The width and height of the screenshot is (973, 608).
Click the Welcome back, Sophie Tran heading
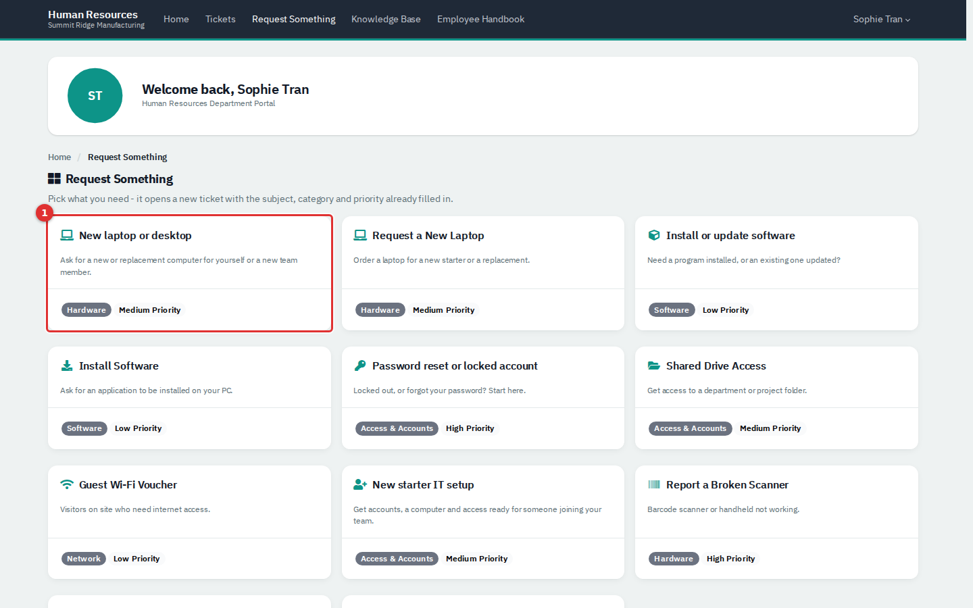pos(226,89)
